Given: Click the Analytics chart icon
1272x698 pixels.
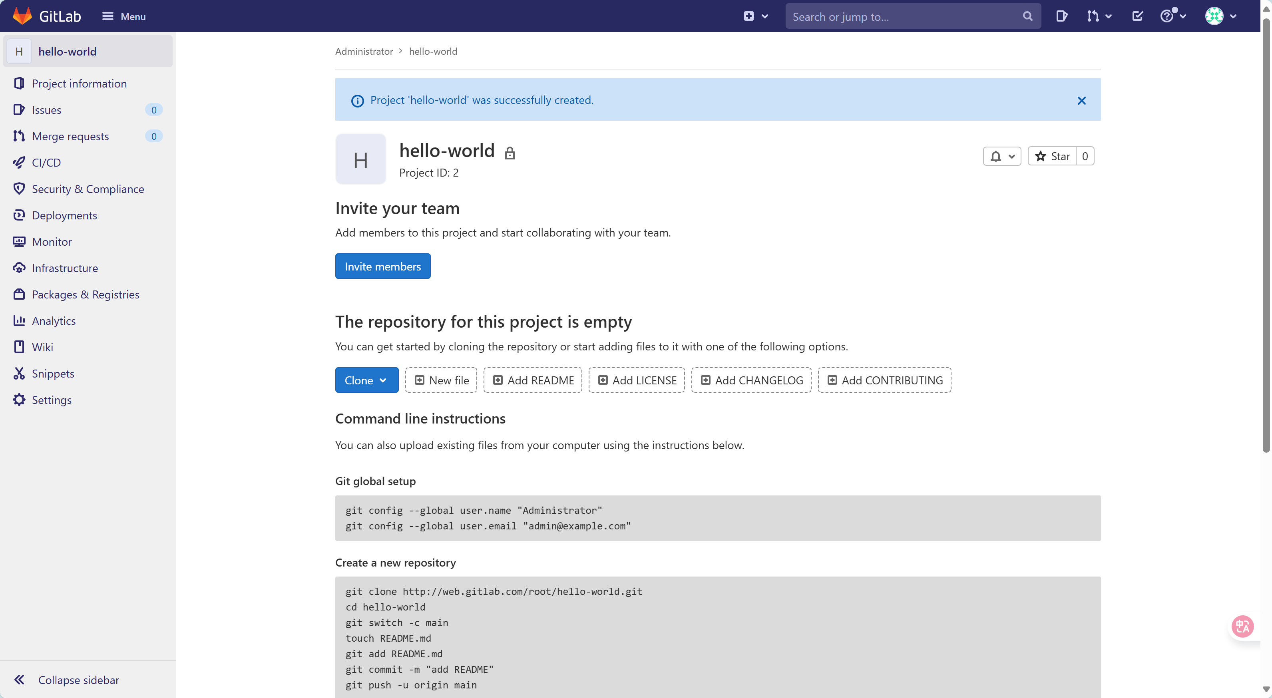Looking at the screenshot, I should (19, 320).
